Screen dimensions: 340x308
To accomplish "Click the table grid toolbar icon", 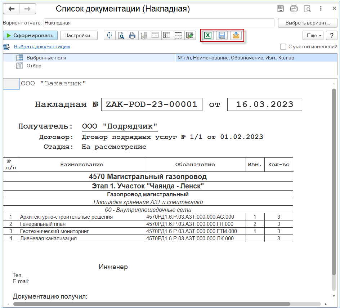I will click(155, 35).
